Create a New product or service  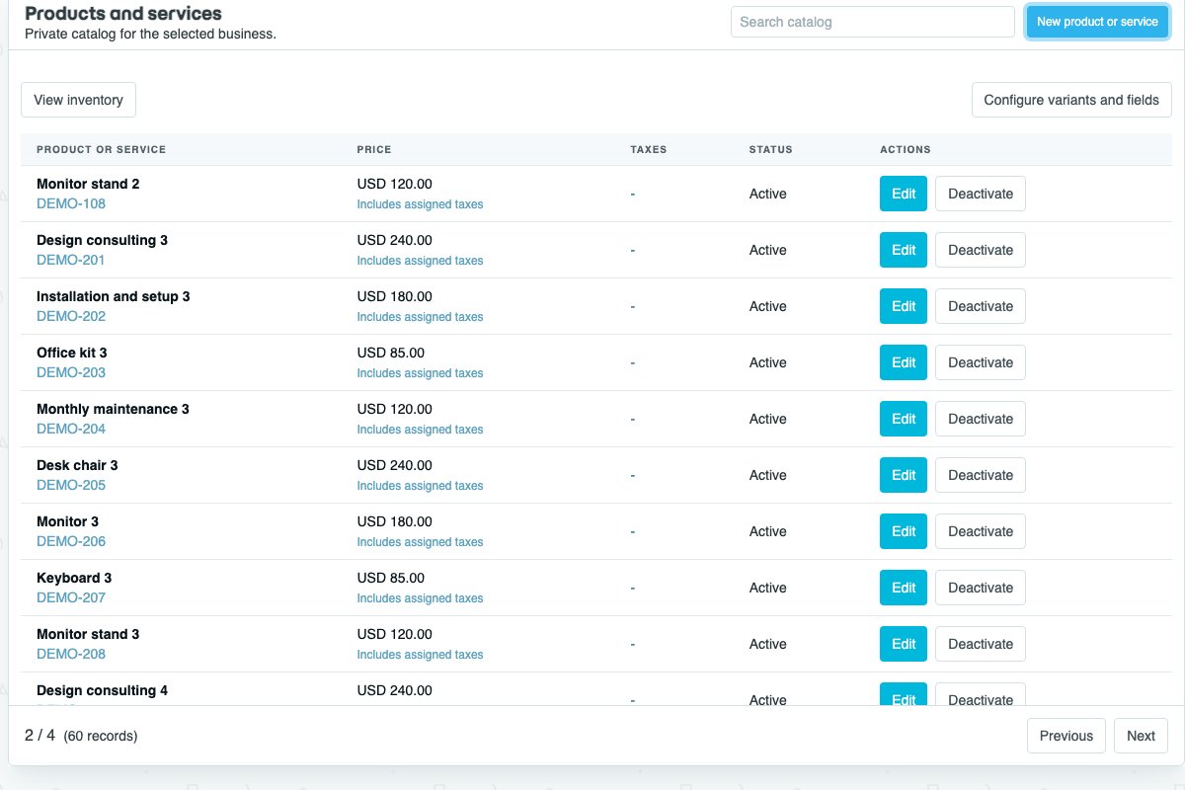click(x=1097, y=22)
